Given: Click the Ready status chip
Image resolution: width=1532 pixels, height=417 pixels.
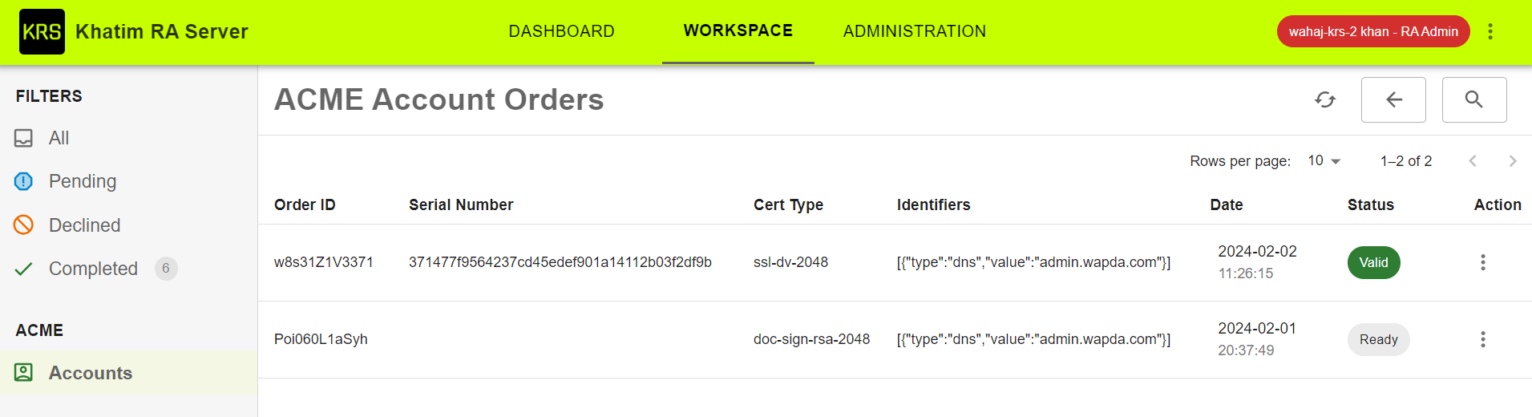Looking at the screenshot, I should 1378,339.
